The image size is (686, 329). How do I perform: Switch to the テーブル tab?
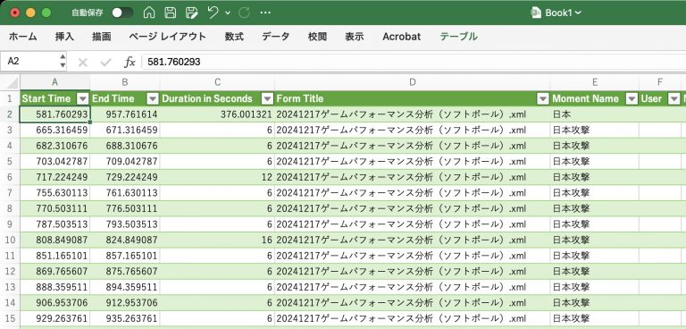point(458,37)
